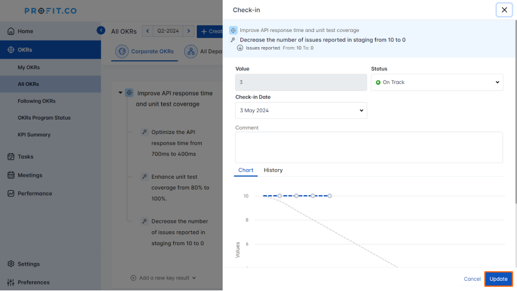This screenshot has width=517, height=291.
Task: Click the last data point on the chart line
Action: tap(329, 196)
